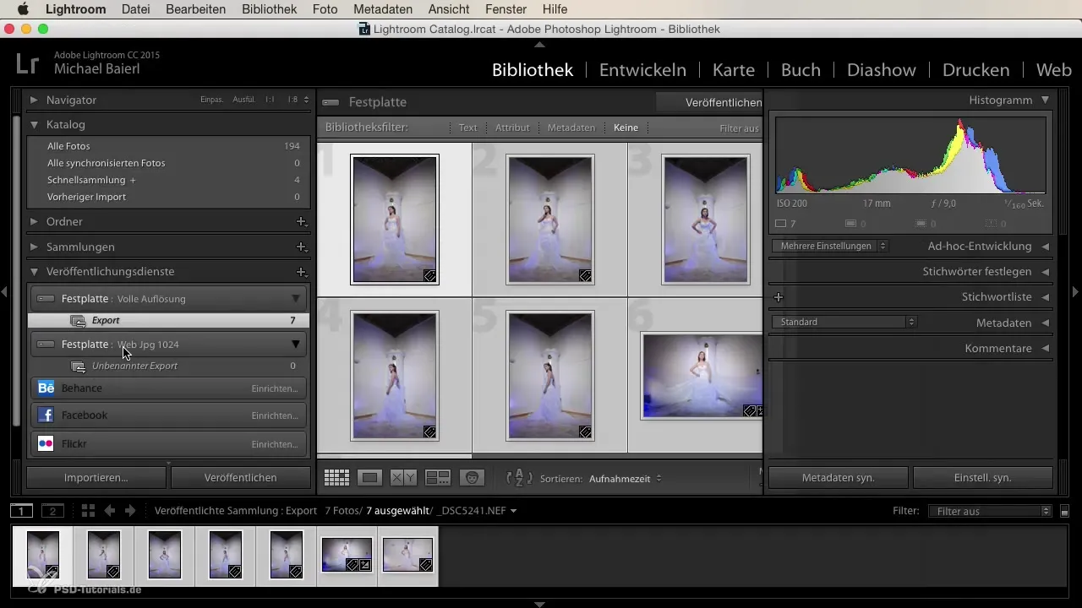Viewport: 1082px width, 608px height.
Task: Click the Flickr service icon
Action: click(x=46, y=443)
